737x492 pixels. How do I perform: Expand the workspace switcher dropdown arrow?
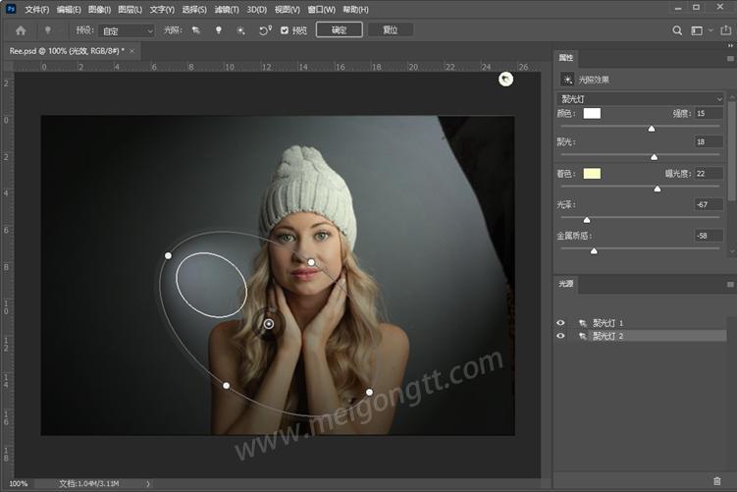pyautogui.click(x=711, y=30)
